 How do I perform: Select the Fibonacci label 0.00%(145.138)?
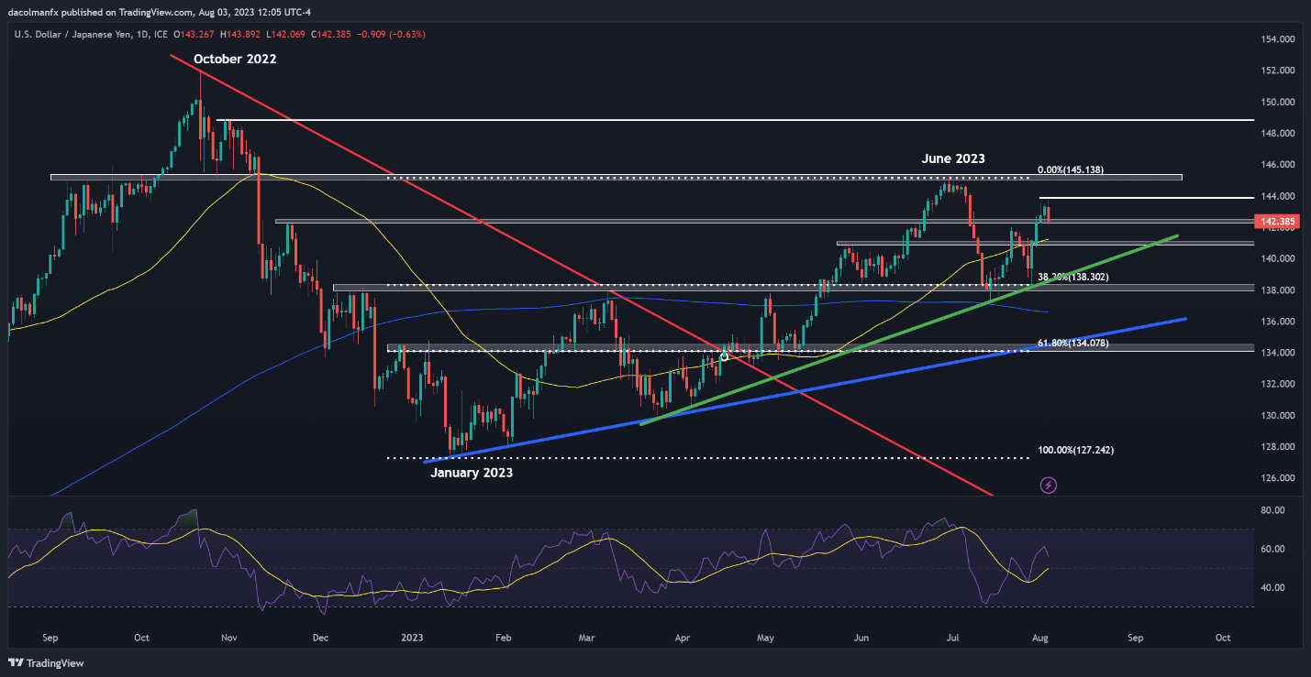pos(1070,170)
